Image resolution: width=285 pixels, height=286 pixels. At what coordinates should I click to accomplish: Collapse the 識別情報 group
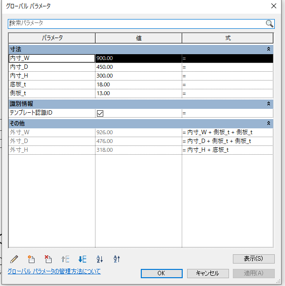click(x=268, y=104)
